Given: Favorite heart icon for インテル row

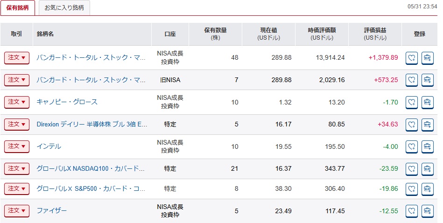Looking at the screenshot, I should (412, 146).
